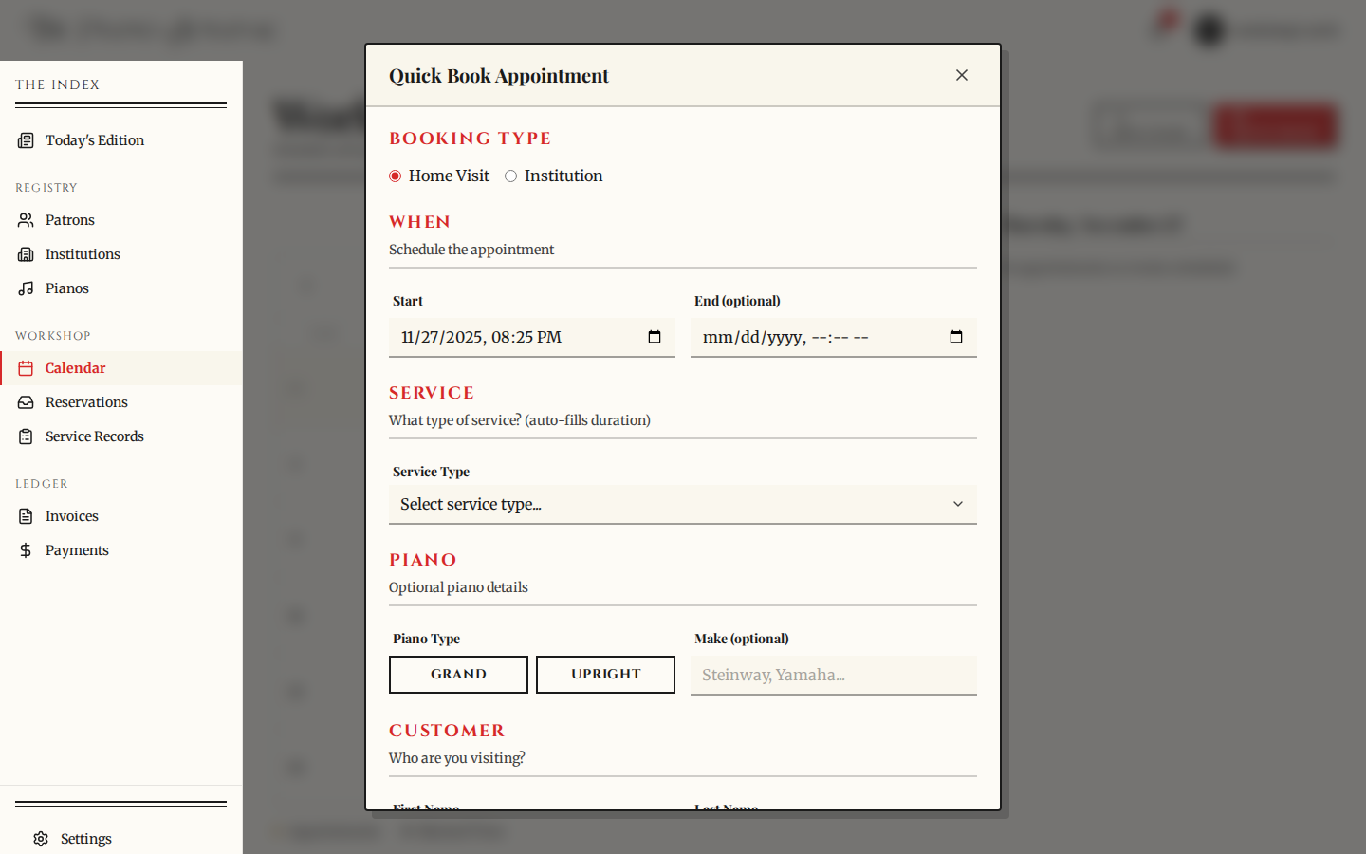This screenshot has width=1366, height=854.
Task: Open the Start date calendar picker
Action: tap(654, 336)
